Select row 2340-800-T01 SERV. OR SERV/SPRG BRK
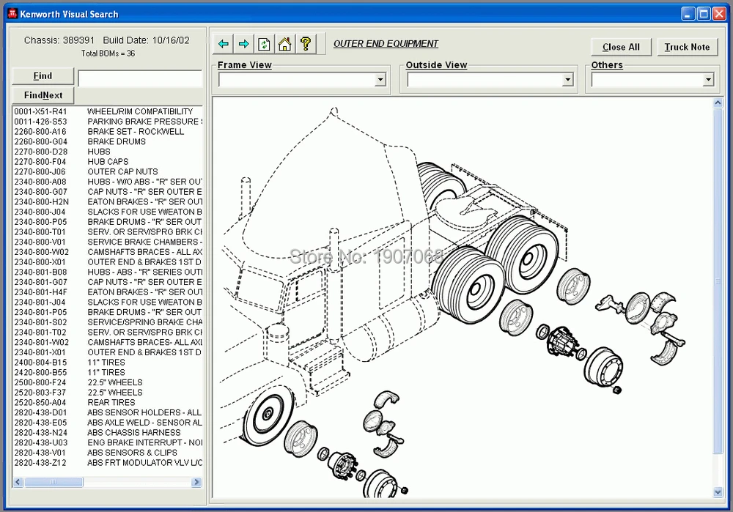Image resolution: width=733 pixels, height=512 pixels. click(108, 232)
